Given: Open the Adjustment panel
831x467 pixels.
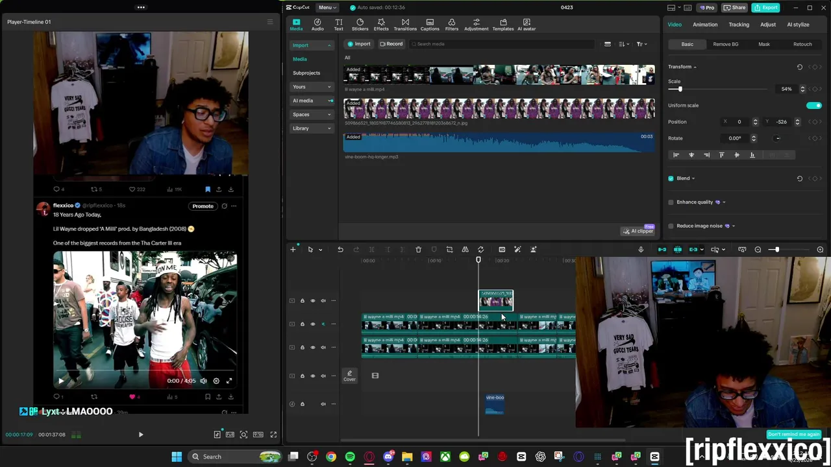Looking at the screenshot, I should (476, 25).
